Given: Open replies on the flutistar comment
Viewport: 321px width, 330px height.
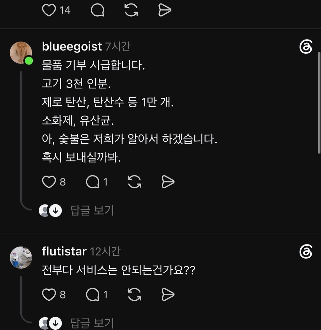Looking at the screenshot, I should [93, 294].
